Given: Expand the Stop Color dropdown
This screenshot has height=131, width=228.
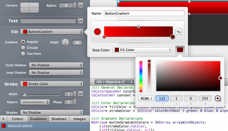Looking at the screenshot, I should 142,50.
